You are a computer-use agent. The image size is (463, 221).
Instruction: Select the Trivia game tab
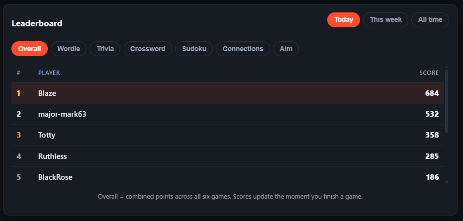105,49
